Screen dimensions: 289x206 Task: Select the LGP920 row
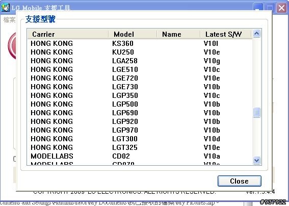click(140, 121)
